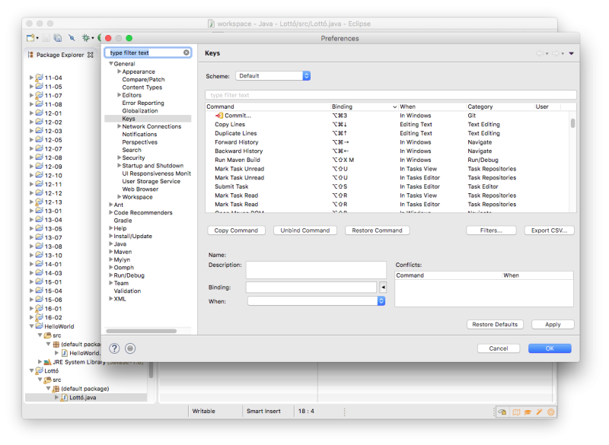Close the Package Explorer view tab
Screen dimensions: 609x445
coord(91,55)
